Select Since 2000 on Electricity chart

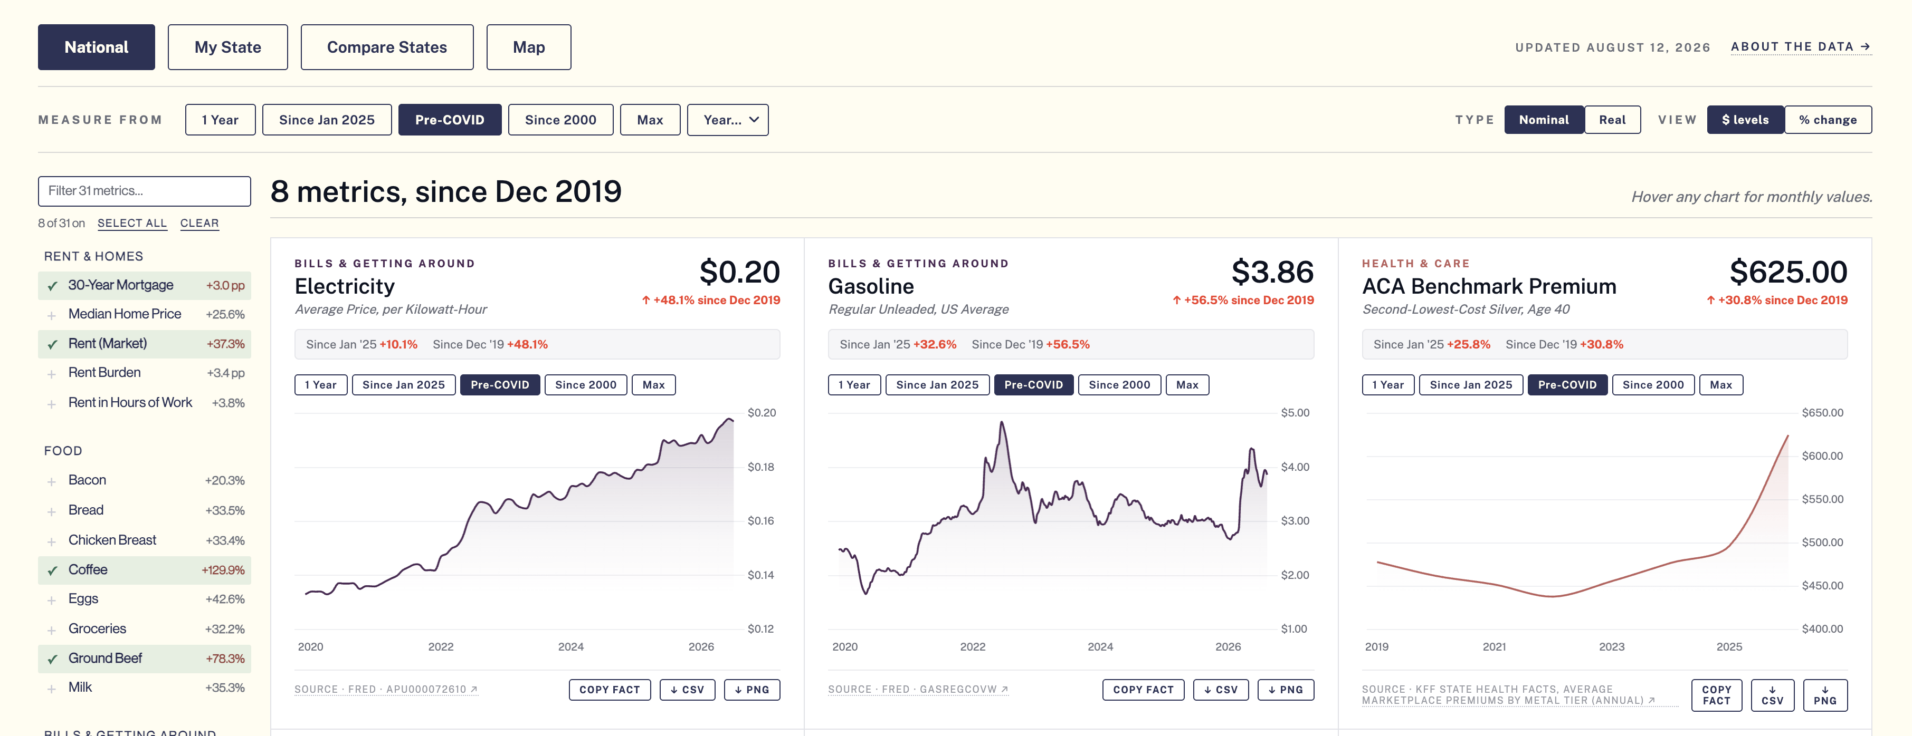[x=585, y=385]
